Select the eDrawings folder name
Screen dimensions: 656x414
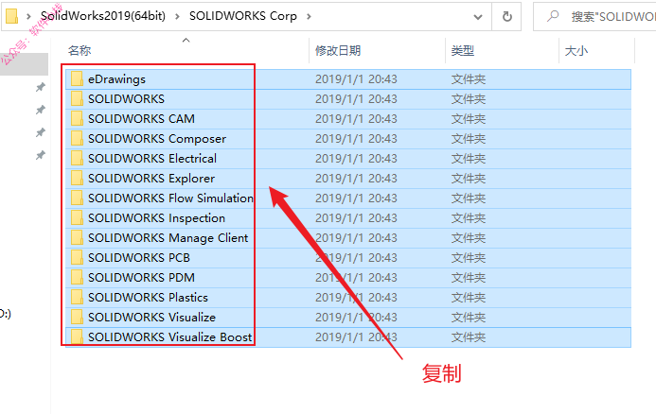[116, 79]
